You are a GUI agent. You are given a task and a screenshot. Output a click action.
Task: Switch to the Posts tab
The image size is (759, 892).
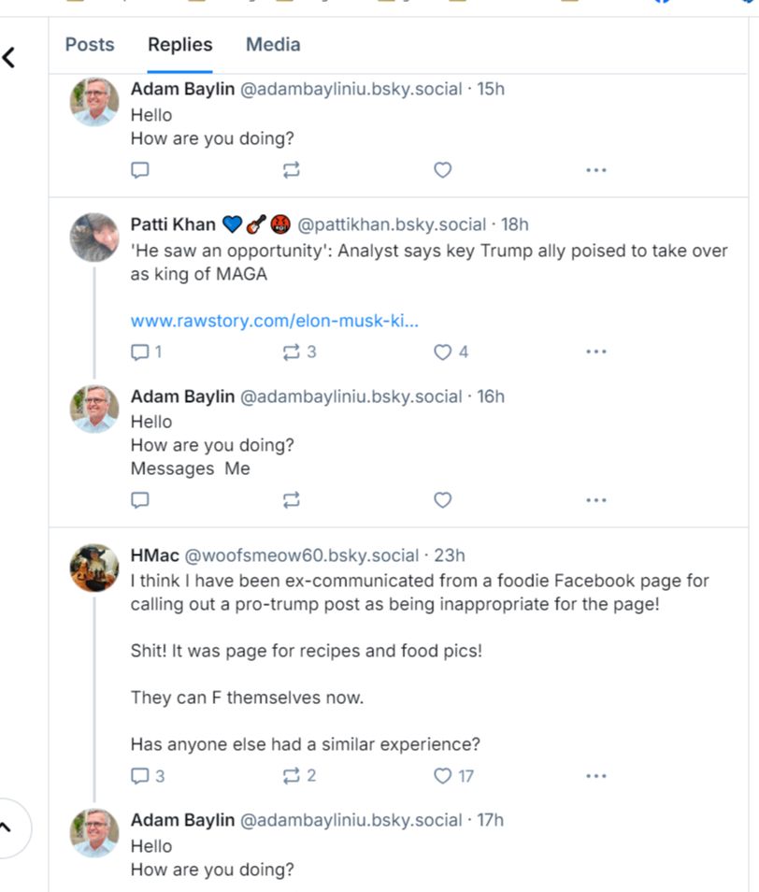coord(90,45)
